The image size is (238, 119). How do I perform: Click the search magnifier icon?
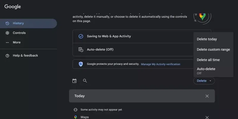pos(85,81)
